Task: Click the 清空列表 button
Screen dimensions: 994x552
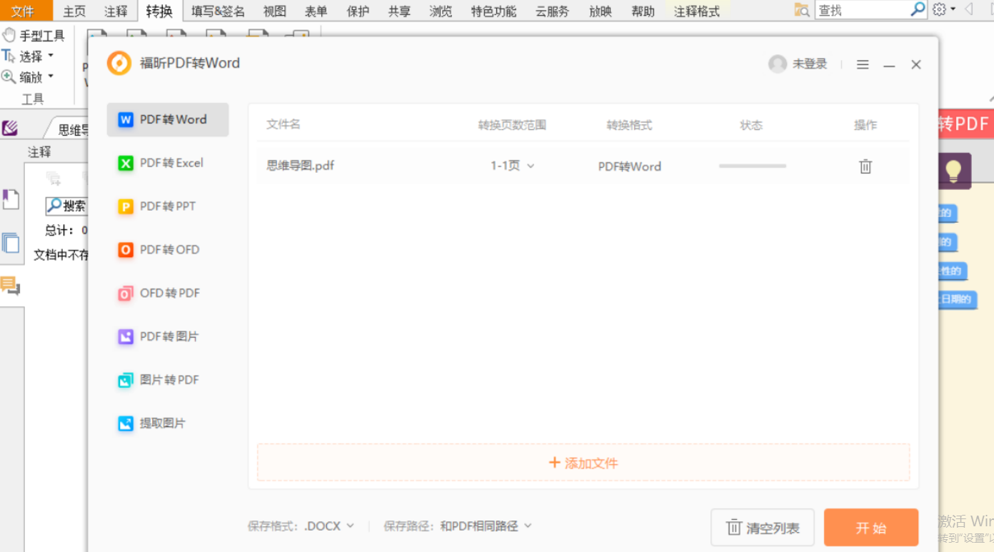Action: 763,528
